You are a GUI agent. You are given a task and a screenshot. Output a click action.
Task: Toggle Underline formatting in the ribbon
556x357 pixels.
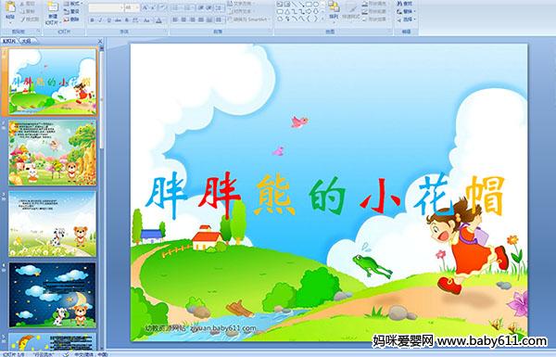pyautogui.click(x=109, y=20)
